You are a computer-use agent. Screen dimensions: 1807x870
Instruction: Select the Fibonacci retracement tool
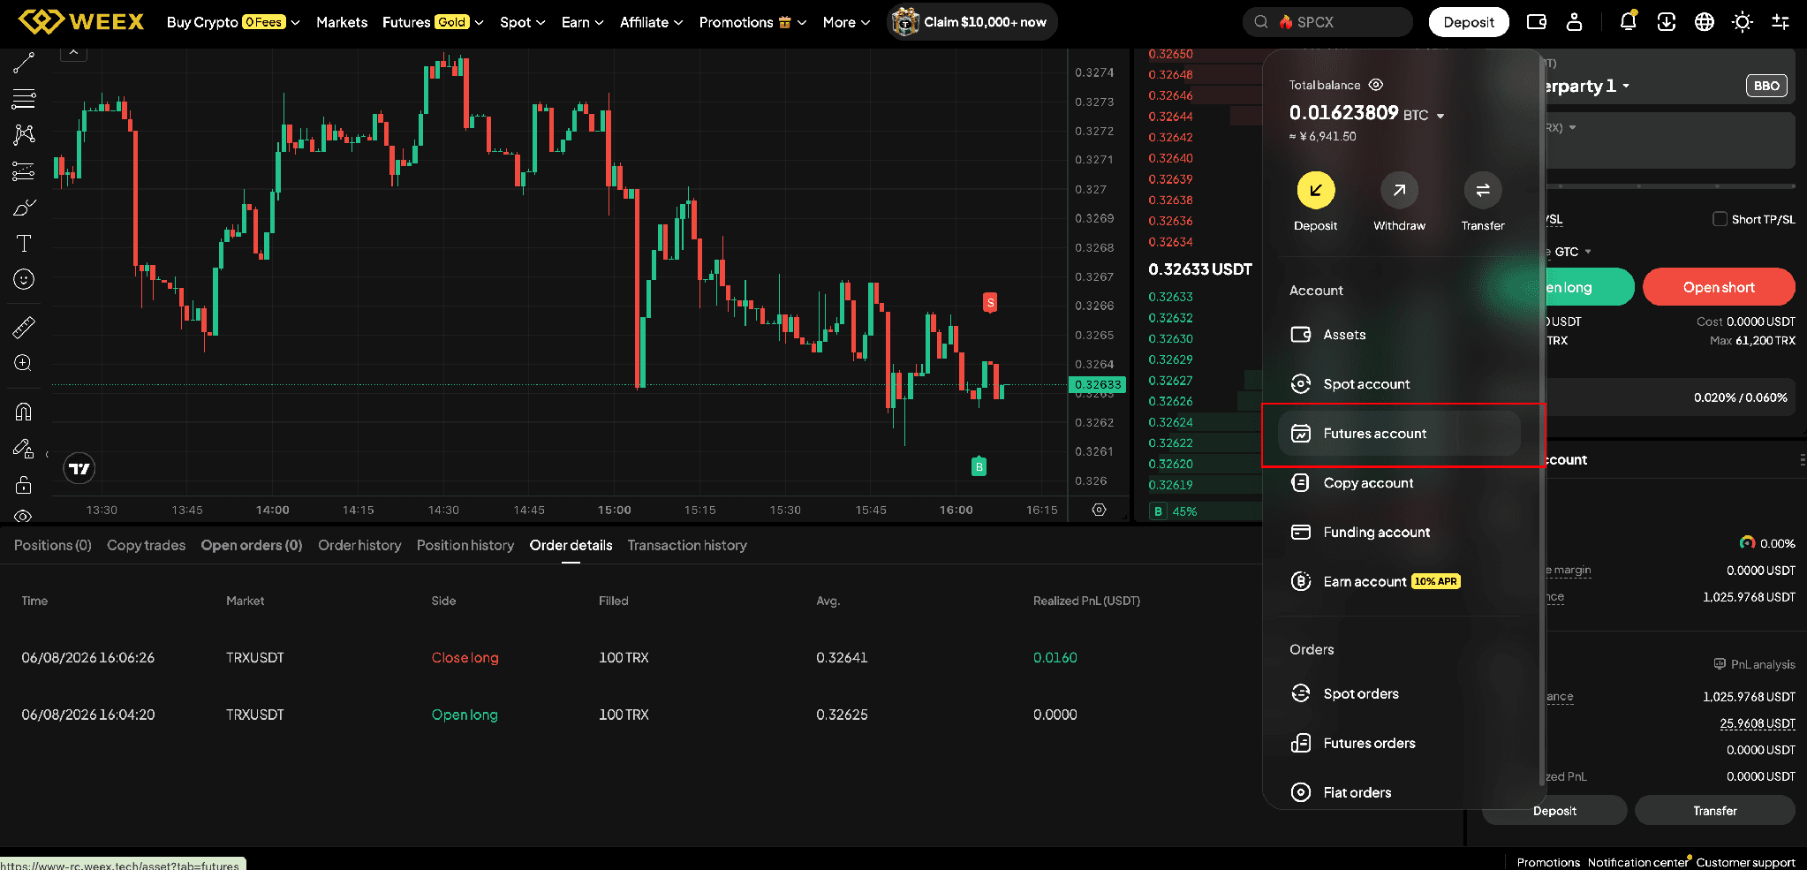tap(24, 98)
